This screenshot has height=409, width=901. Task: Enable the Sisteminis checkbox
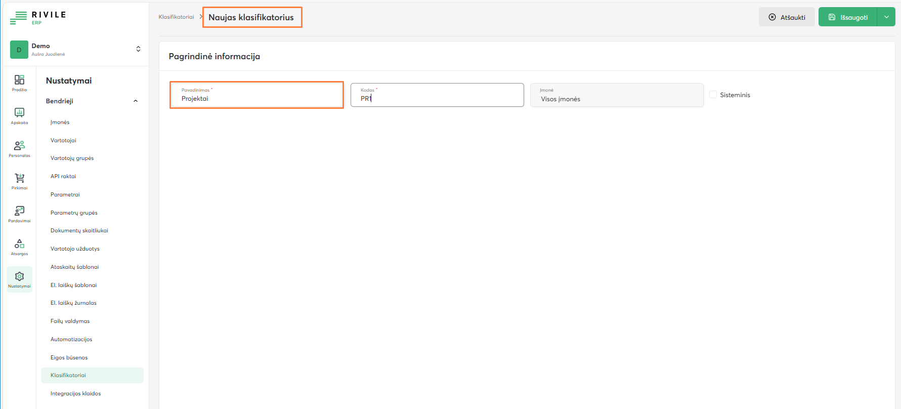pos(713,95)
